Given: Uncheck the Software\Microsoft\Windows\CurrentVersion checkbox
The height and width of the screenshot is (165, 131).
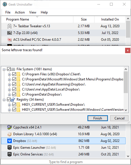Looking at the screenshot, I should tap(14, 110).
